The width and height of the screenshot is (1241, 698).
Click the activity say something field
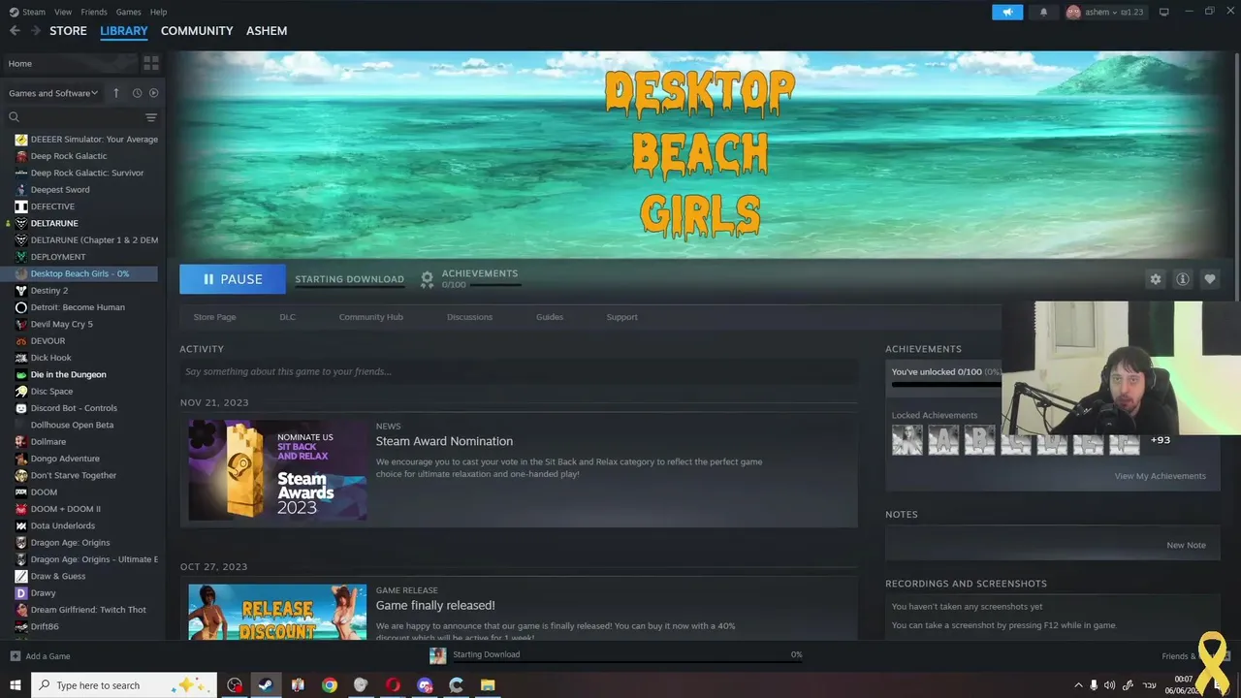pyautogui.click(x=519, y=371)
